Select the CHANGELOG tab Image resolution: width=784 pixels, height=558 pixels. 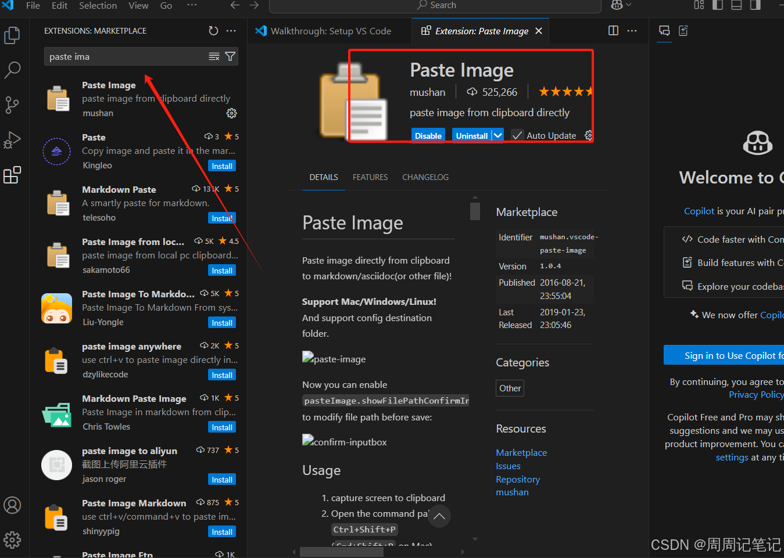pos(425,177)
